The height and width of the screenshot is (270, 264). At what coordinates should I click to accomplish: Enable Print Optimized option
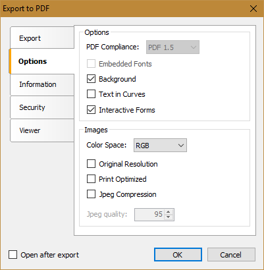pyautogui.click(x=91, y=179)
